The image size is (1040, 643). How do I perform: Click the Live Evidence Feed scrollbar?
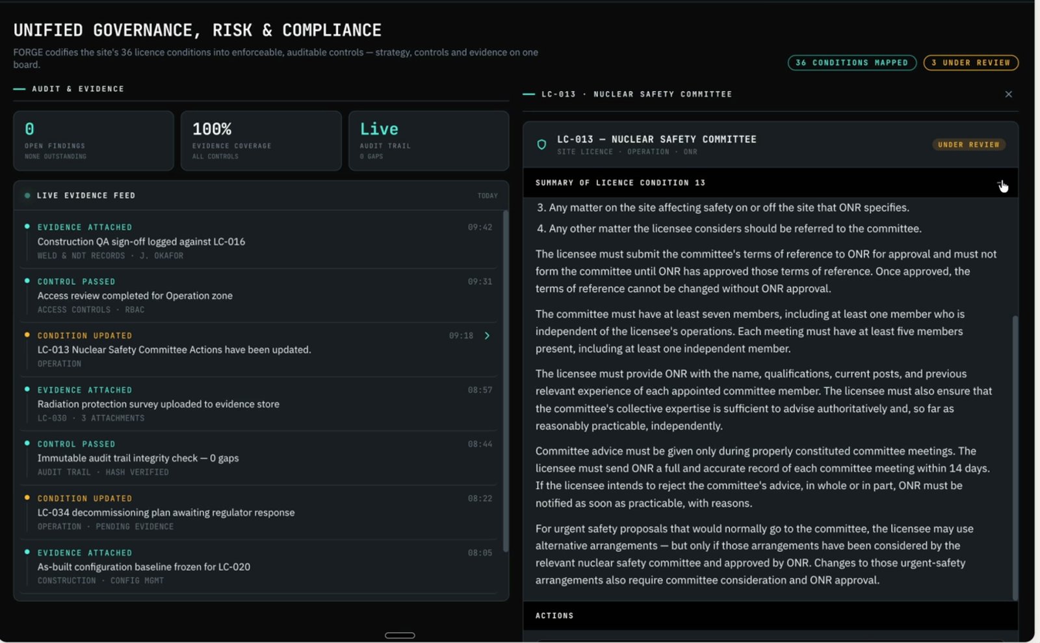(x=505, y=380)
